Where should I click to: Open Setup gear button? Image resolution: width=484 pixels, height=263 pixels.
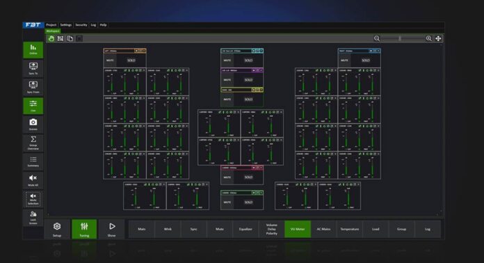pyautogui.click(x=57, y=229)
